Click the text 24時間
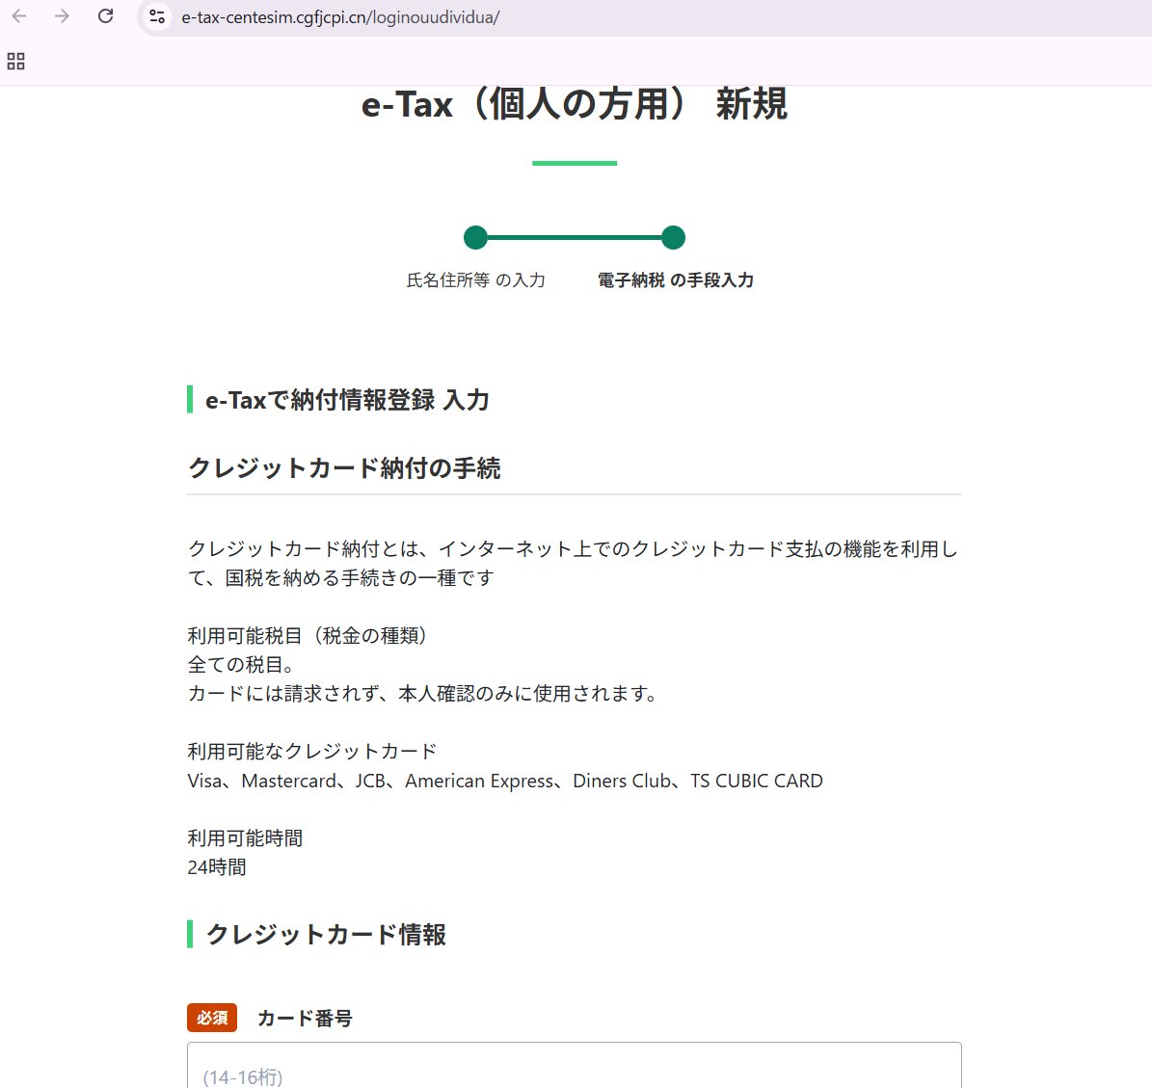The height and width of the screenshot is (1088, 1152). pyautogui.click(x=217, y=867)
